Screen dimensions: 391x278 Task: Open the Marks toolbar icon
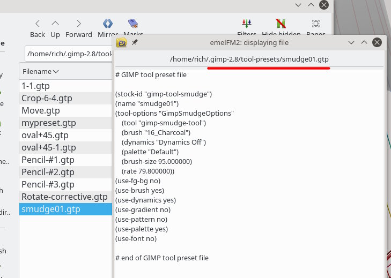click(133, 24)
